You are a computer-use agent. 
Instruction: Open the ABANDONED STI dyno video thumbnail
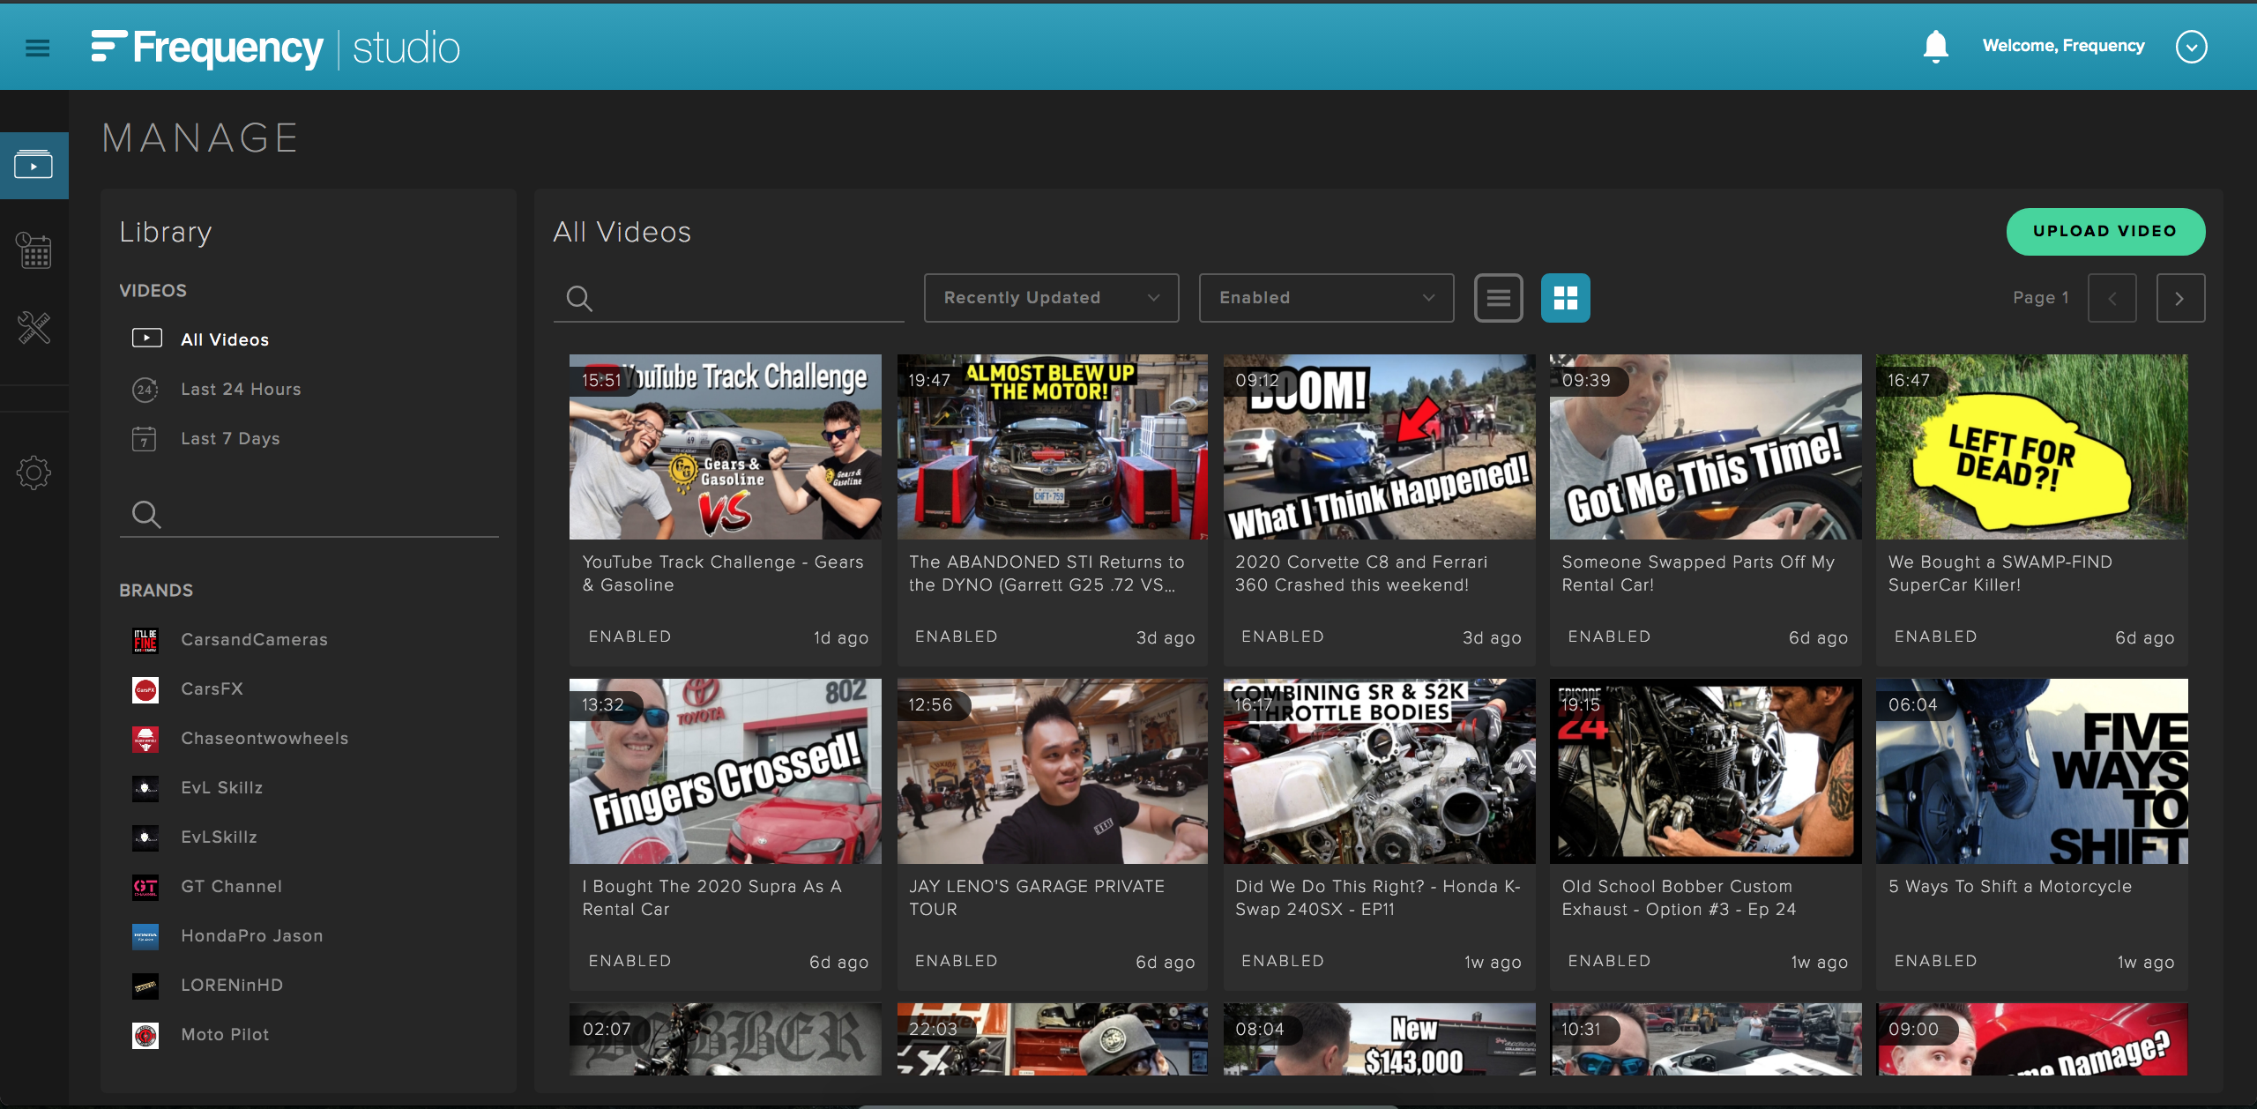(x=1052, y=447)
